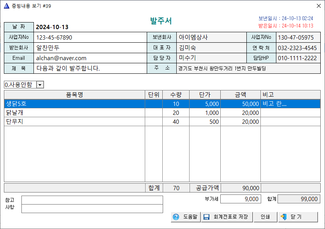
Task: Click the total quantity 70 cell
Action: coord(176,188)
